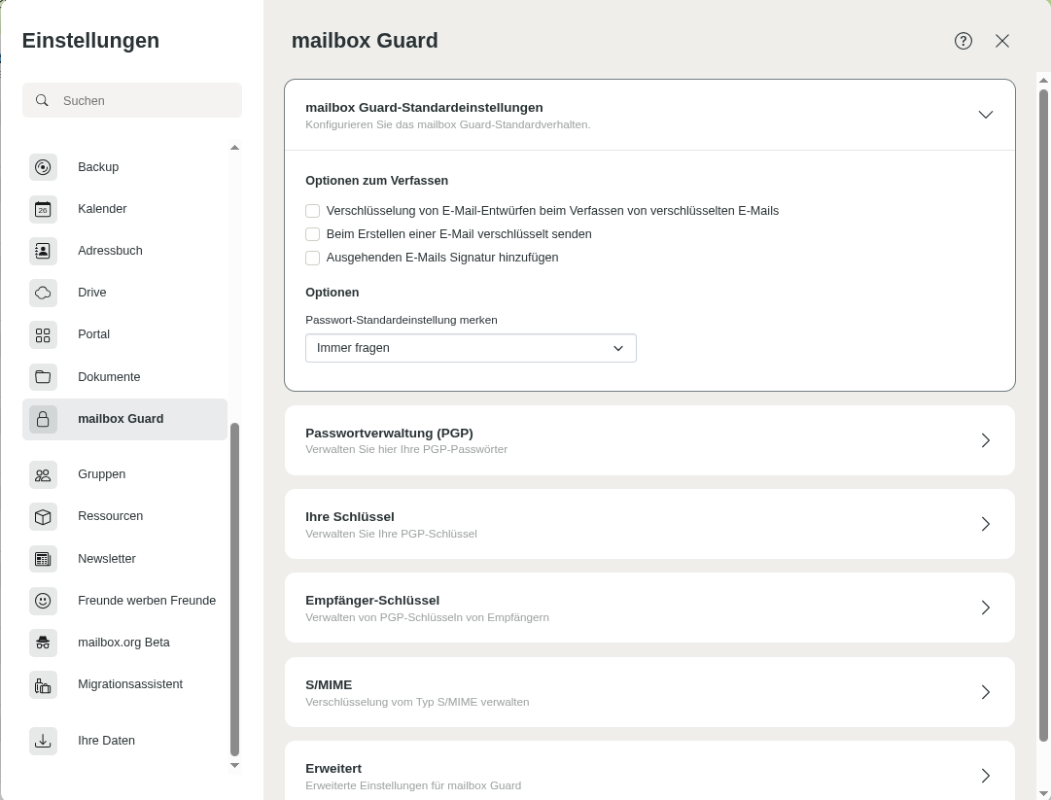Click the Gruppen people icon
Viewport: 1051px width, 800px height.
tap(43, 474)
